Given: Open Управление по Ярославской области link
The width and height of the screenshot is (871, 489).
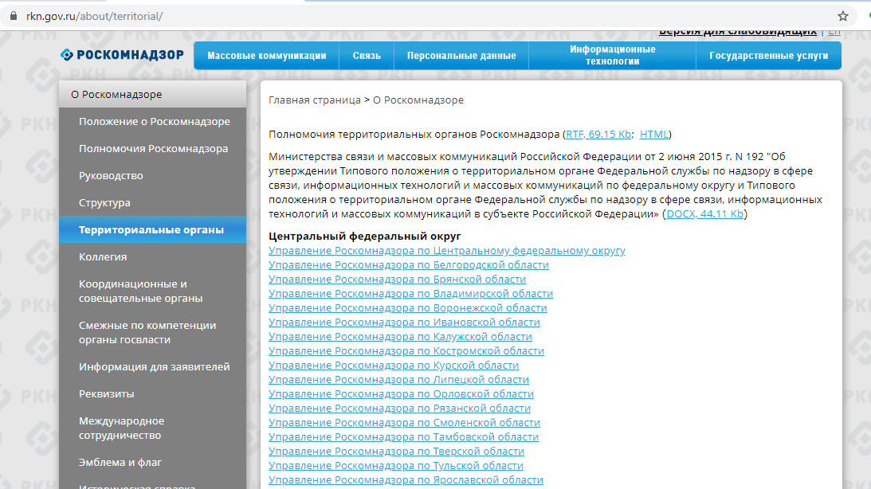Looking at the screenshot, I should click(406, 480).
